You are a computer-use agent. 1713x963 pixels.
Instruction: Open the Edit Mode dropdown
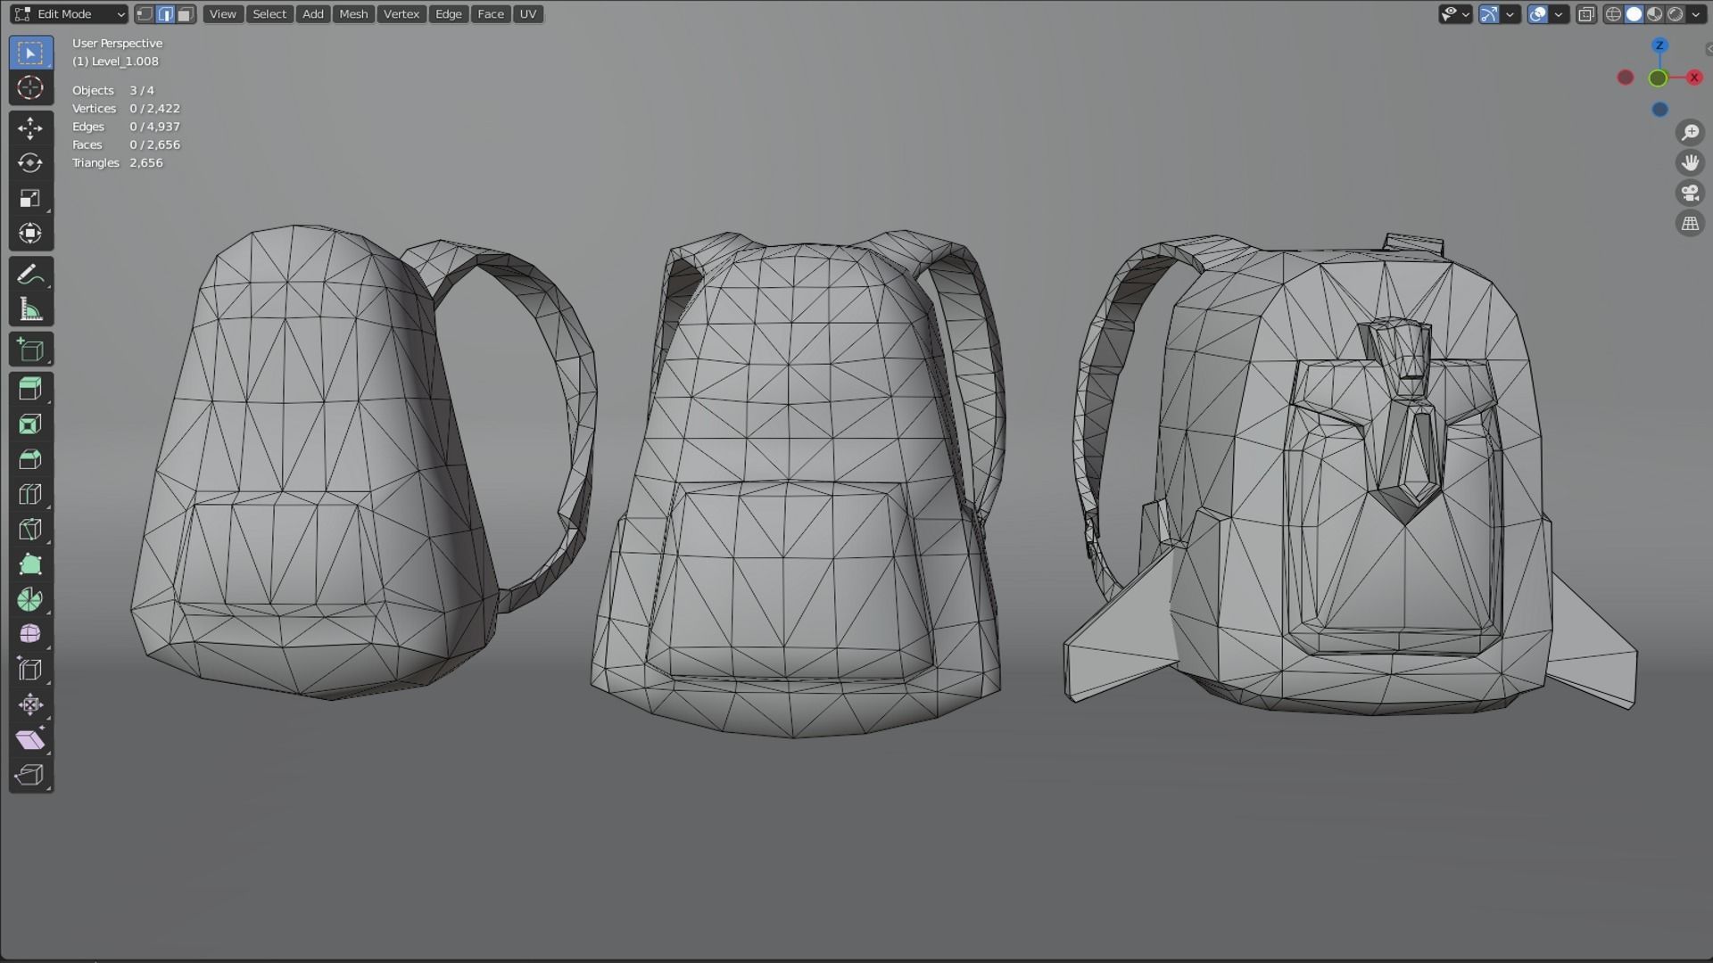pos(69,14)
